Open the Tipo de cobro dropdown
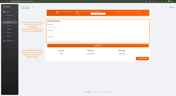Image resolution: width=176 pixels, height=96 pixels. (98, 27)
